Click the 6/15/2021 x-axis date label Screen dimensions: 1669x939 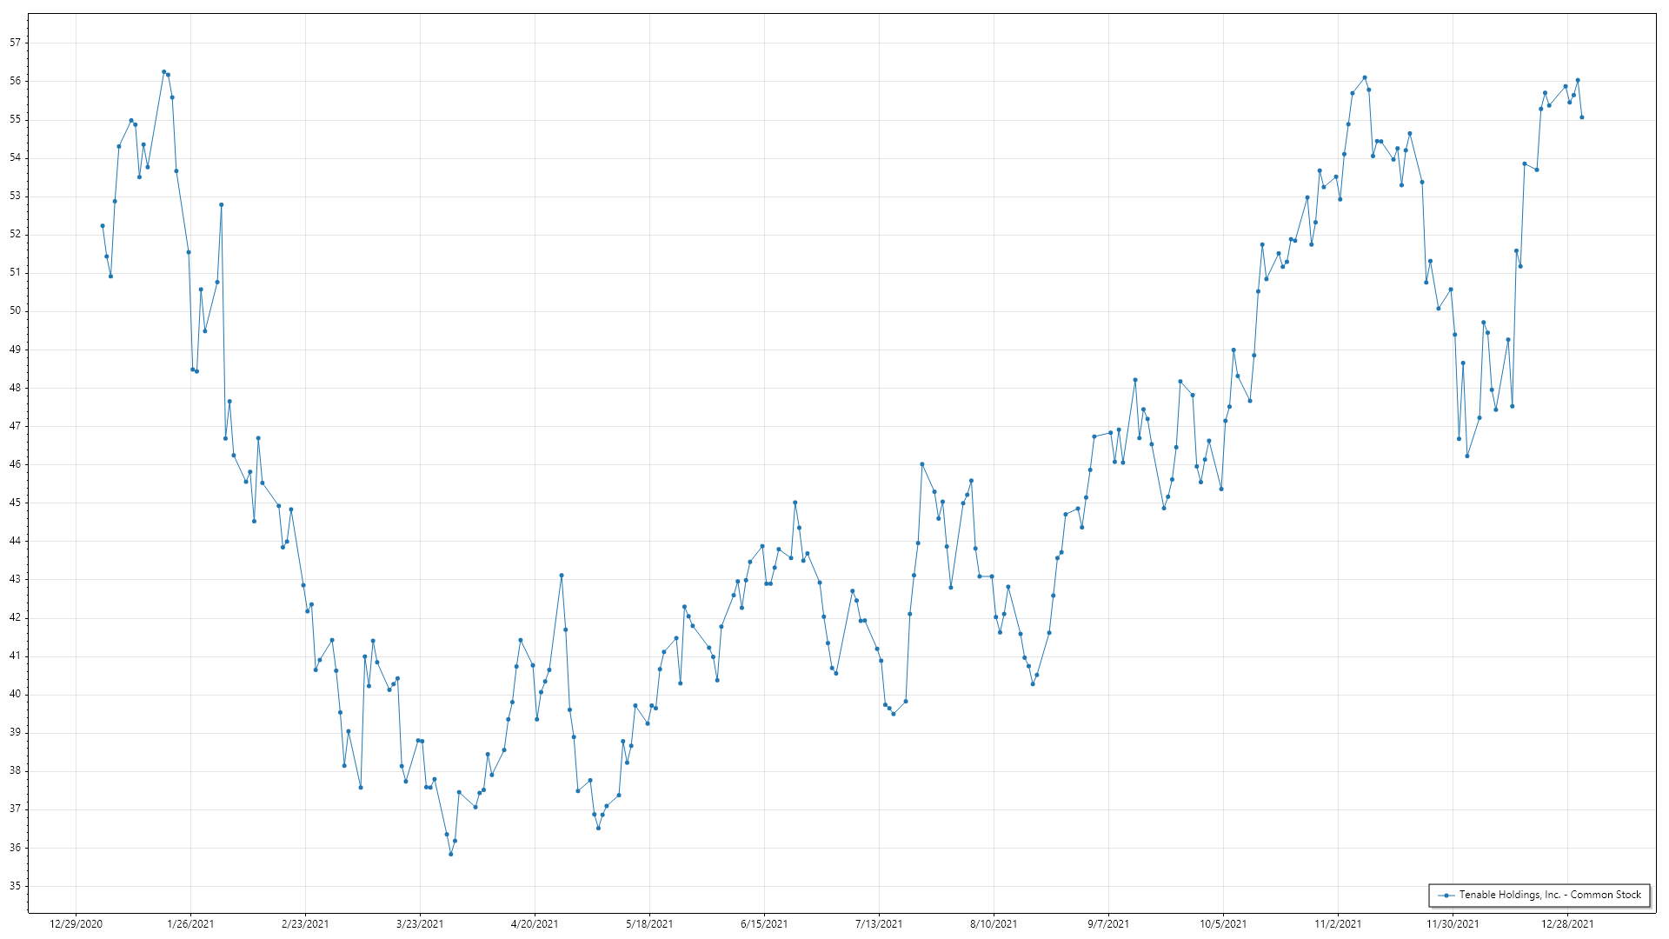click(x=764, y=923)
